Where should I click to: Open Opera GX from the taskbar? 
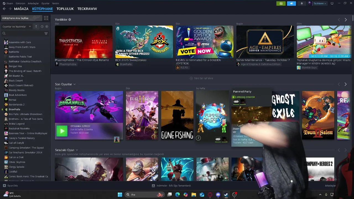click(210, 195)
